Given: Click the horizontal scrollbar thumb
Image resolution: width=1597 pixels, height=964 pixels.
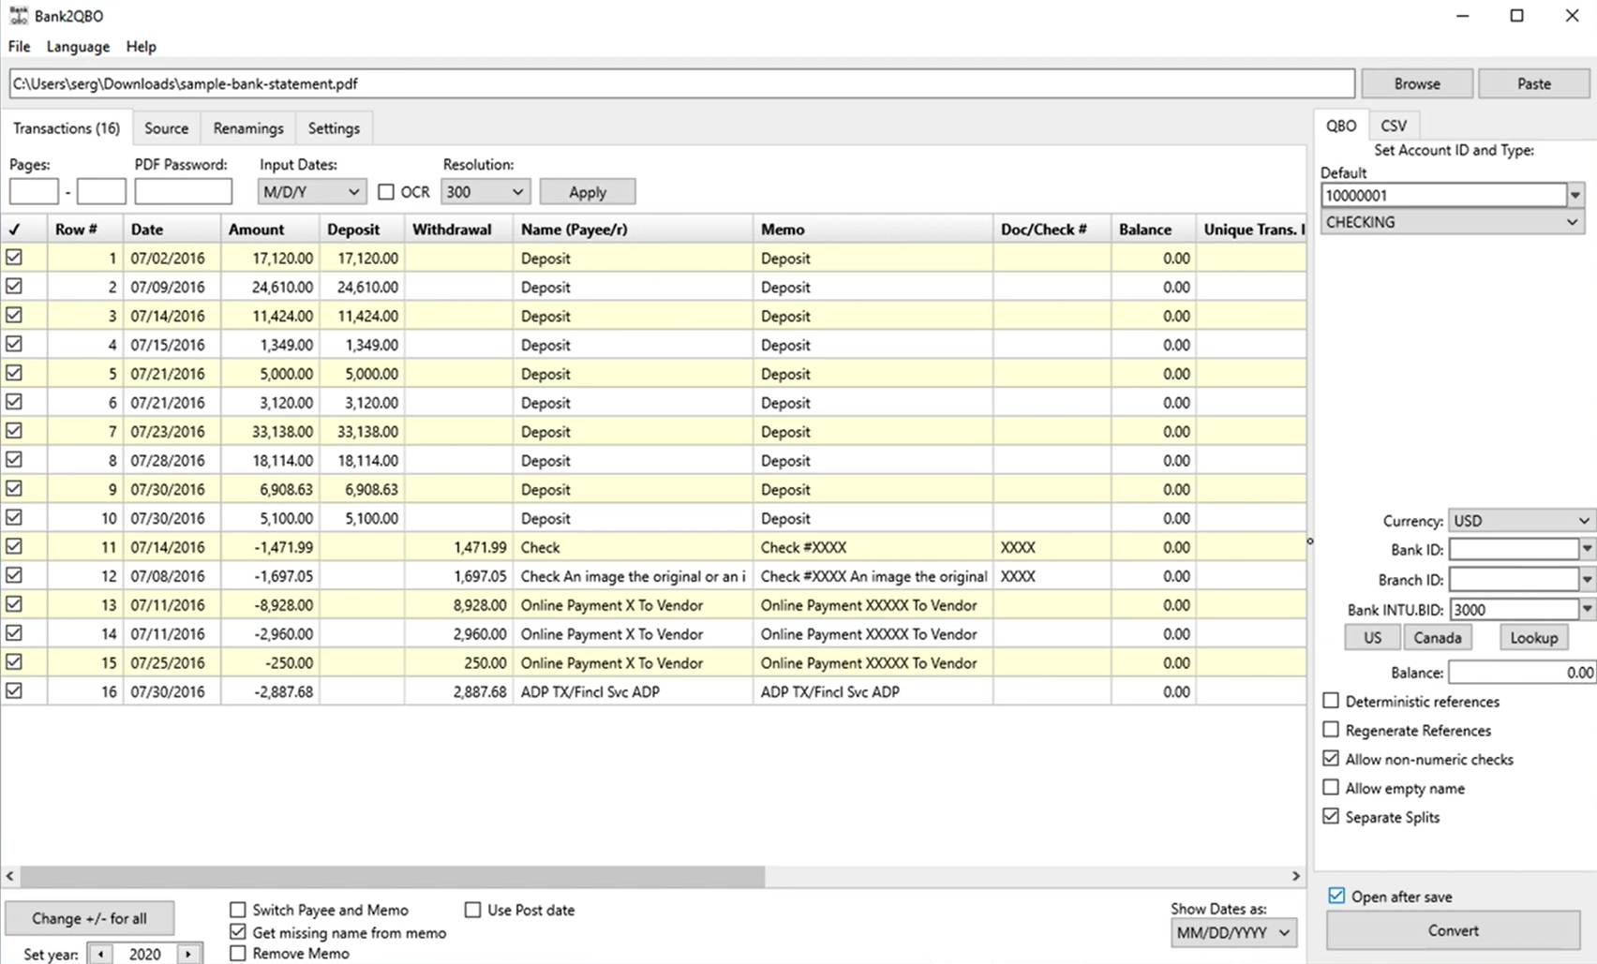Looking at the screenshot, I should coord(393,876).
